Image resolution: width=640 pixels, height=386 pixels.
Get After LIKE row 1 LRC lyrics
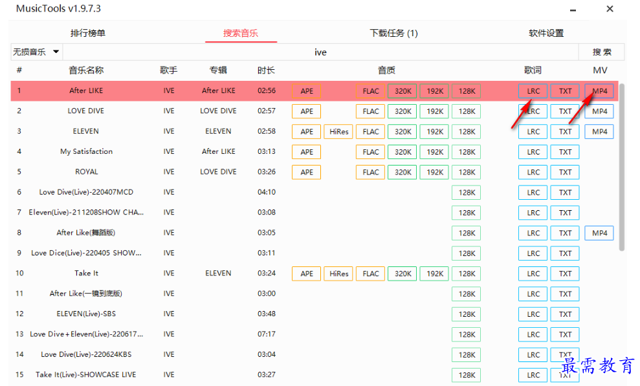pyautogui.click(x=533, y=91)
